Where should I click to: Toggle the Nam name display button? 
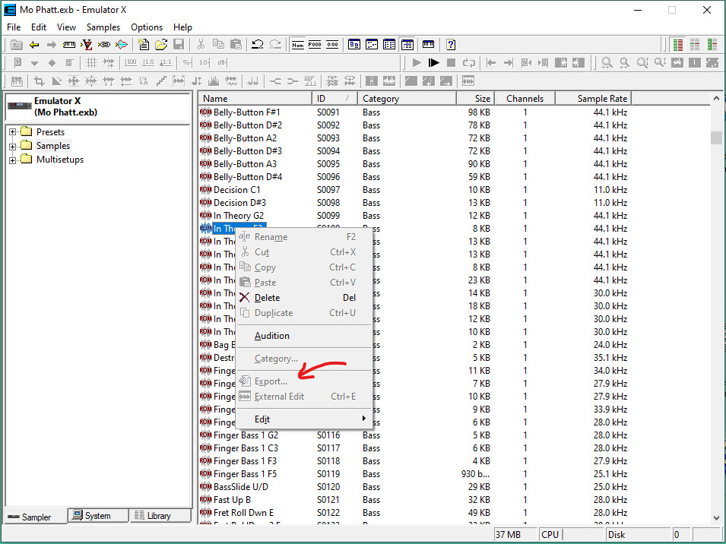(x=297, y=45)
